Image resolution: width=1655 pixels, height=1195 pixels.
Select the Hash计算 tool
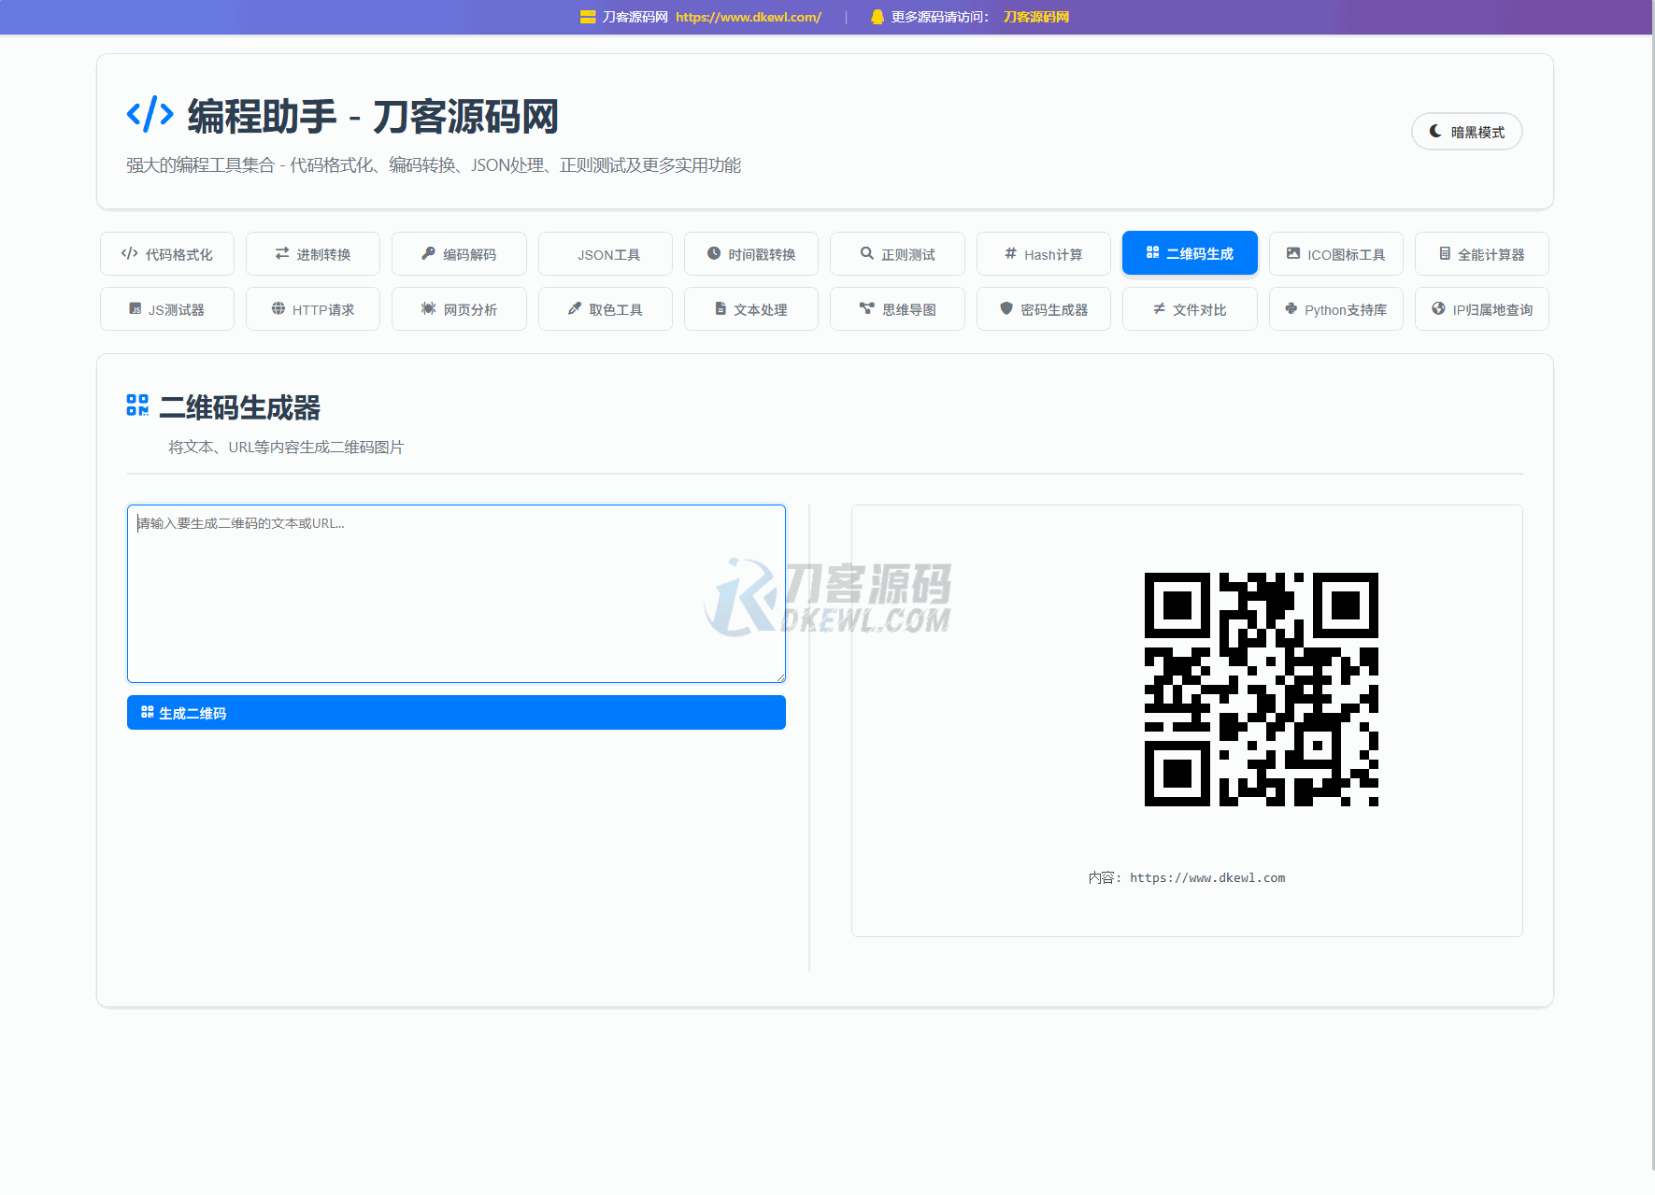click(1043, 254)
